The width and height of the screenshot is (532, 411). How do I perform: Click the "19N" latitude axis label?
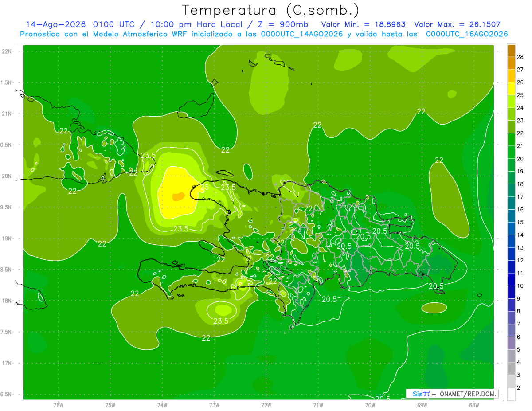coord(7,239)
